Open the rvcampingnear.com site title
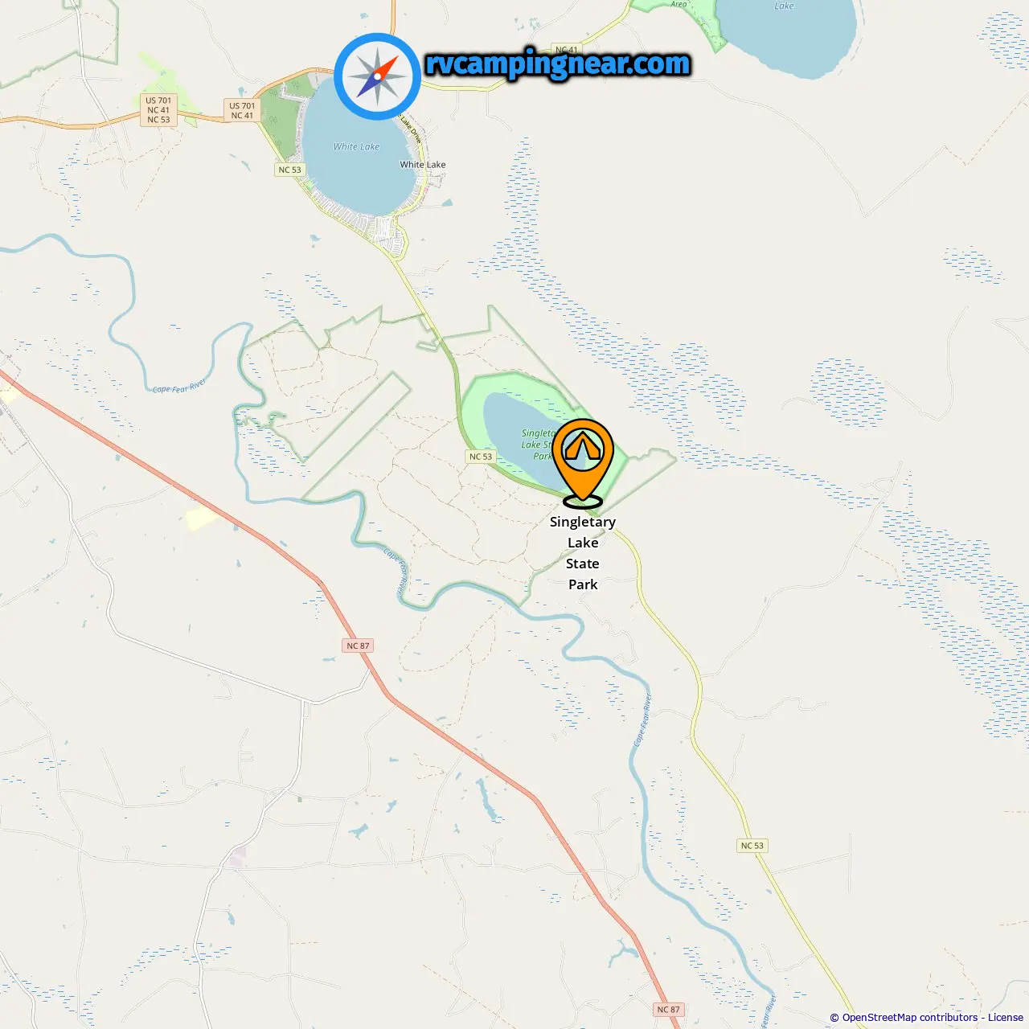 point(558,64)
